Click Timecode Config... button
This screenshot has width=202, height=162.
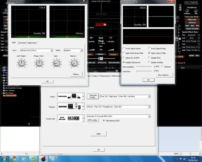(93, 96)
